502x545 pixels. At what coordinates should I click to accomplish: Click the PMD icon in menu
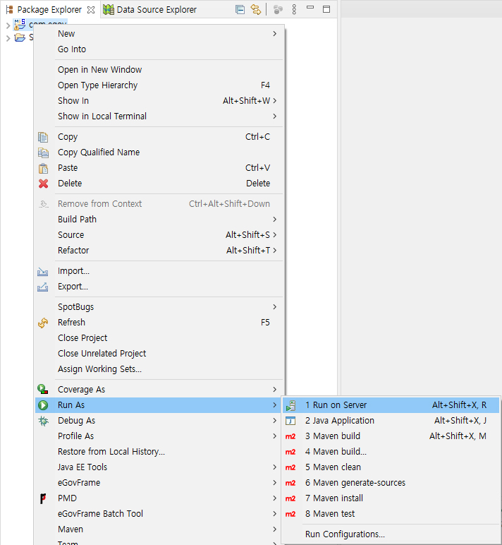(44, 498)
